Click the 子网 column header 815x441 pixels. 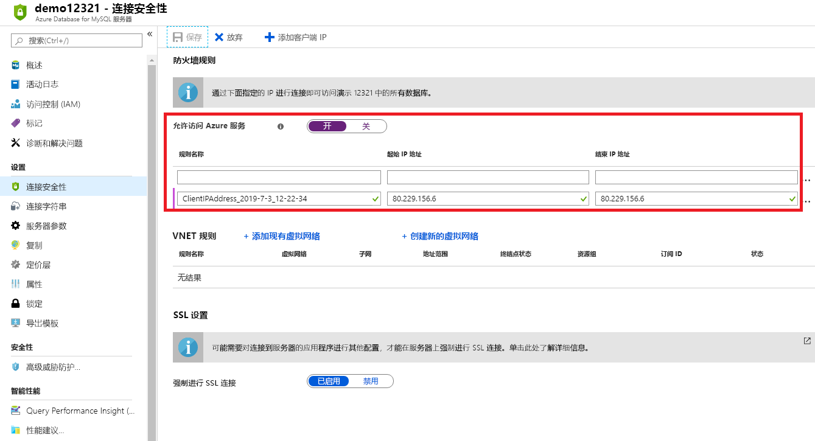365,254
